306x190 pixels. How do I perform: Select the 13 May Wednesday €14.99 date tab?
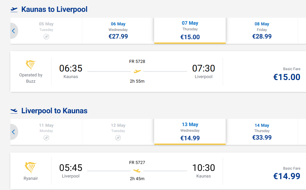190,132
